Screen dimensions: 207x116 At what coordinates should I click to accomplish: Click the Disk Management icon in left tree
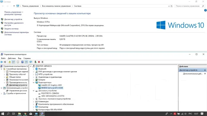[x=7, y=91]
